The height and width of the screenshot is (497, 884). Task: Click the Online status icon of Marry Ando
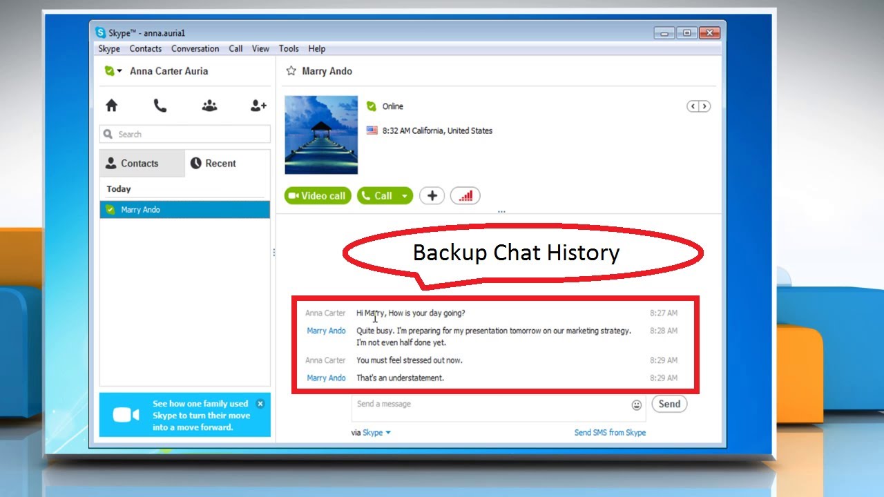pyautogui.click(x=372, y=106)
